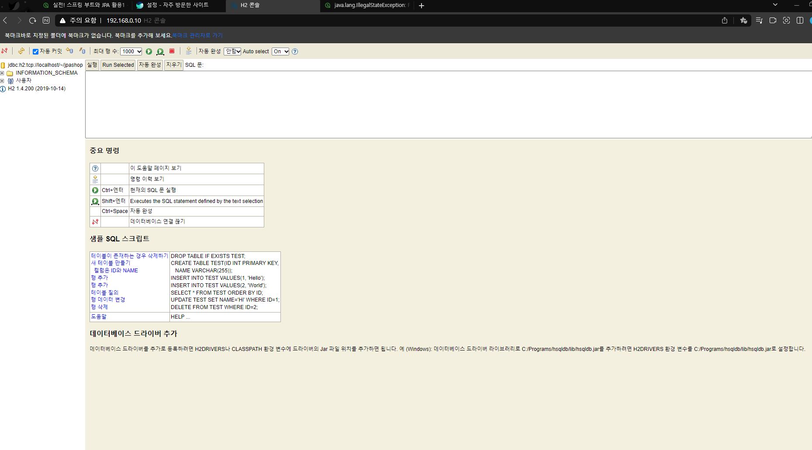
Task: Click the 행 데이터 변경 sample link
Action: tap(108, 299)
